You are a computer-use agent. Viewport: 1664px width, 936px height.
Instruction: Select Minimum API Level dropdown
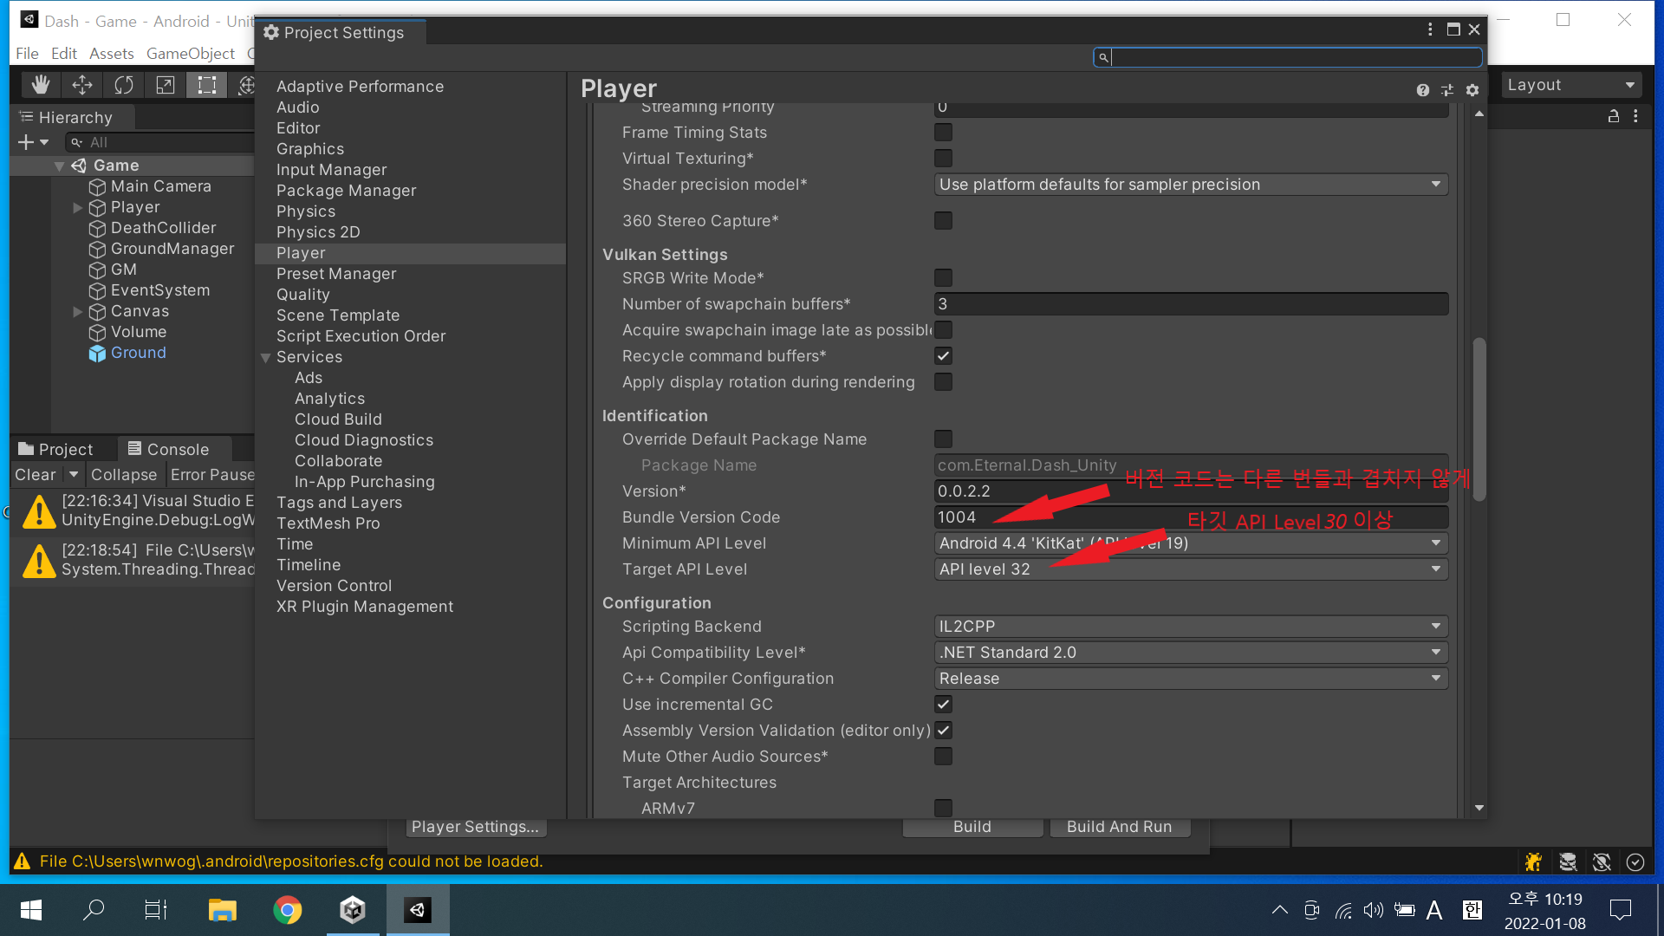1188,543
